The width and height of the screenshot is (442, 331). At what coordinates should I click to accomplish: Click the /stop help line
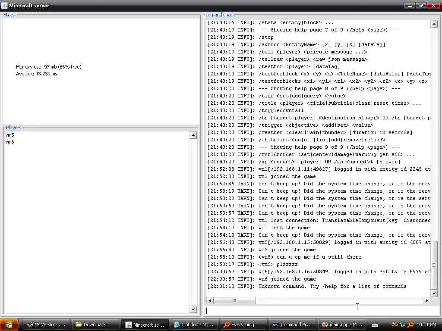[x=240, y=37]
